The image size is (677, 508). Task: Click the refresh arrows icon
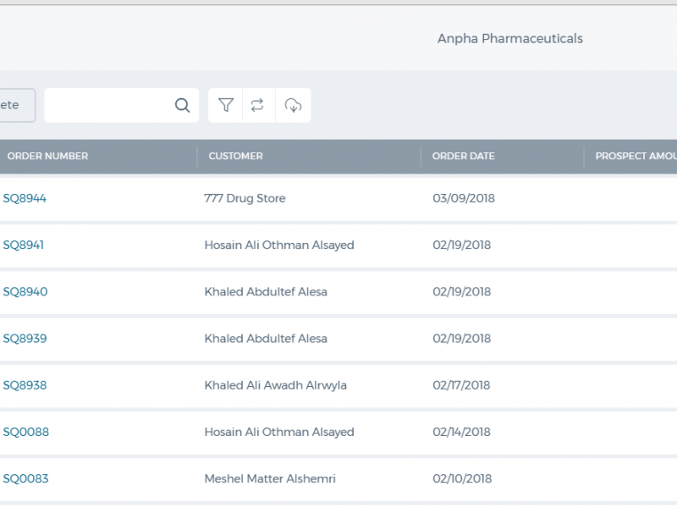click(x=257, y=105)
